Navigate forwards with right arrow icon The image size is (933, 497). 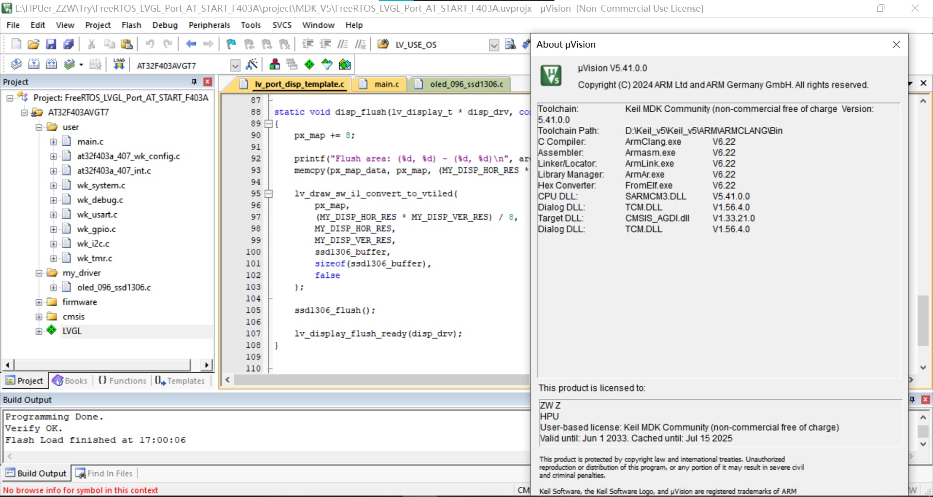208,44
